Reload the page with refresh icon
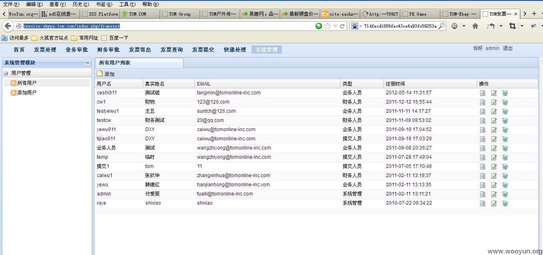The width and height of the screenshot is (543, 255). [342, 26]
